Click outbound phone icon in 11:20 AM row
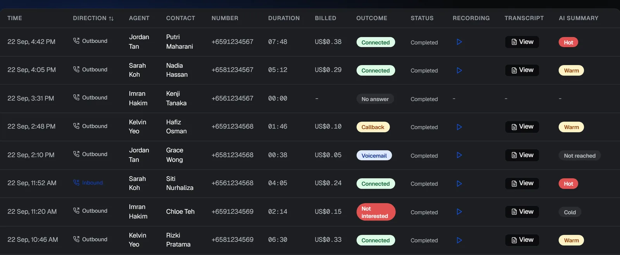 click(x=76, y=210)
